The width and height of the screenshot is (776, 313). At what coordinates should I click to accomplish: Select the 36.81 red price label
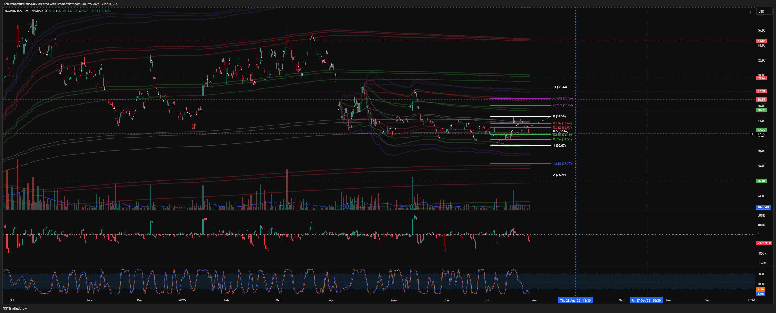pos(761,99)
